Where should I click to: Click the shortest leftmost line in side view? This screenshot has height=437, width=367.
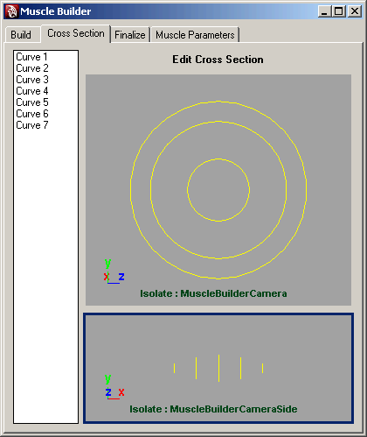pyautogui.click(x=174, y=368)
